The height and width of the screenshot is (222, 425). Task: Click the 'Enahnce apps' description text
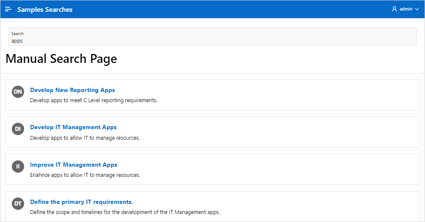[x=85, y=175]
